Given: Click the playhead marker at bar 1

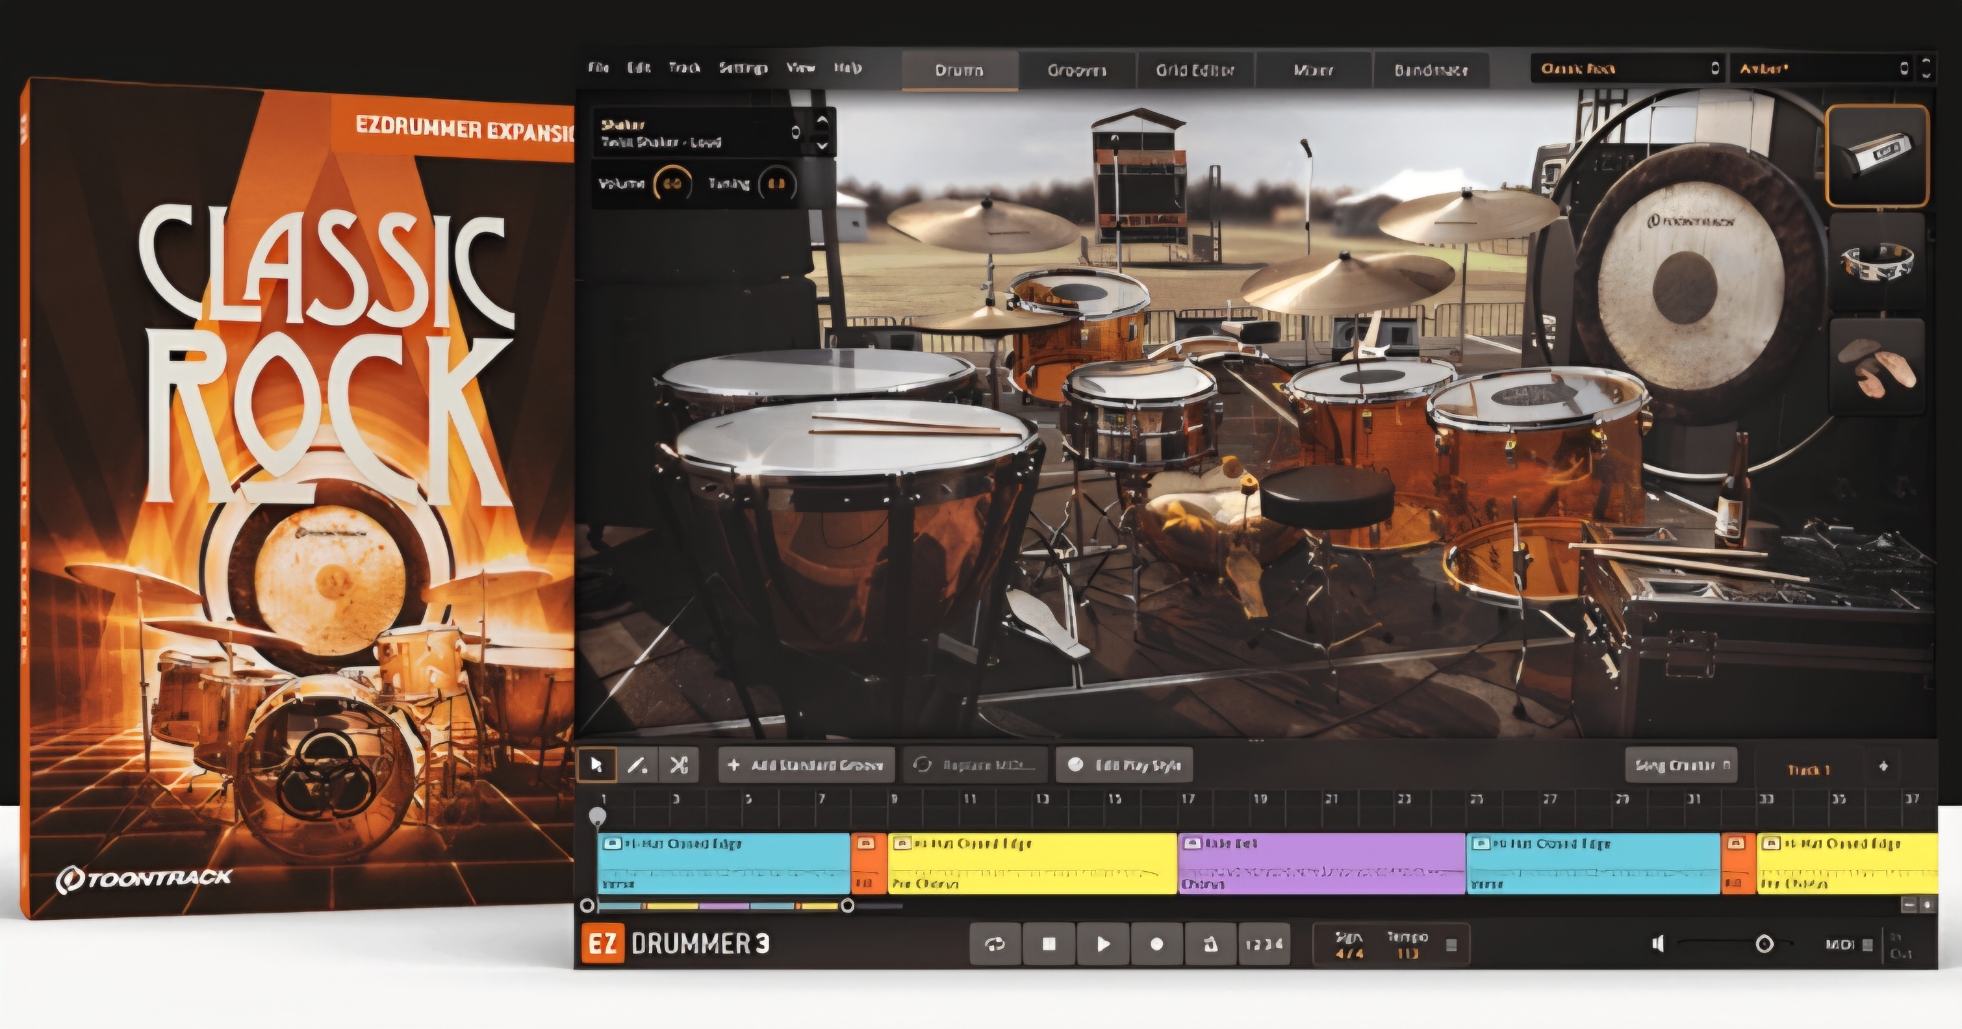Looking at the screenshot, I should point(598,817).
